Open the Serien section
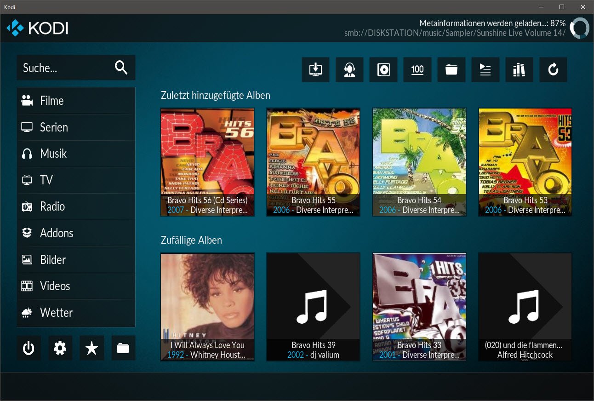This screenshot has width=594, height=401. pyautogui.click(x=76, y=127)
